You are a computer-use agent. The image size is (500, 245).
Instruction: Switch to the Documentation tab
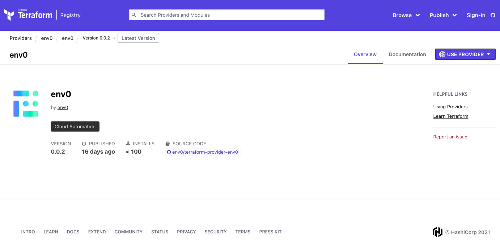[x=407, y=54]
